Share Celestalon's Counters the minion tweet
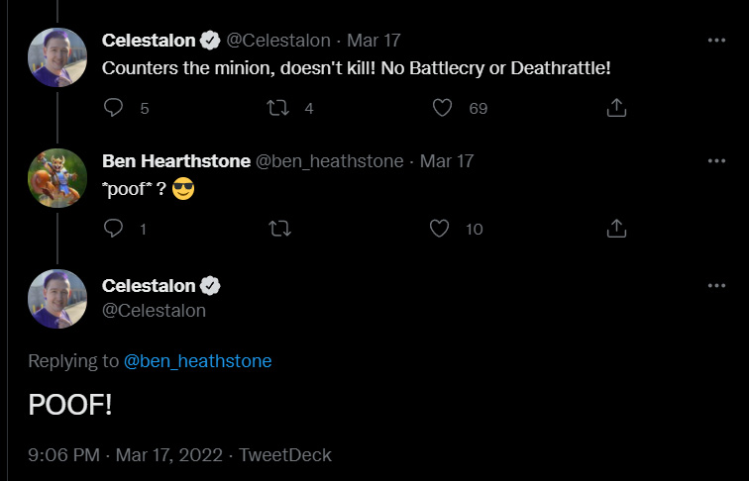 615,108
